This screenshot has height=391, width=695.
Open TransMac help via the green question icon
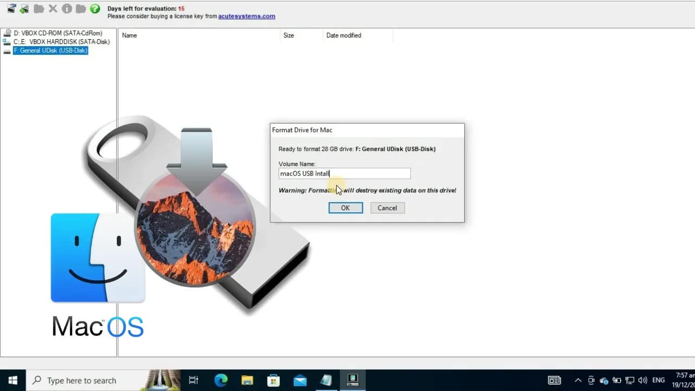pos(96,9)
